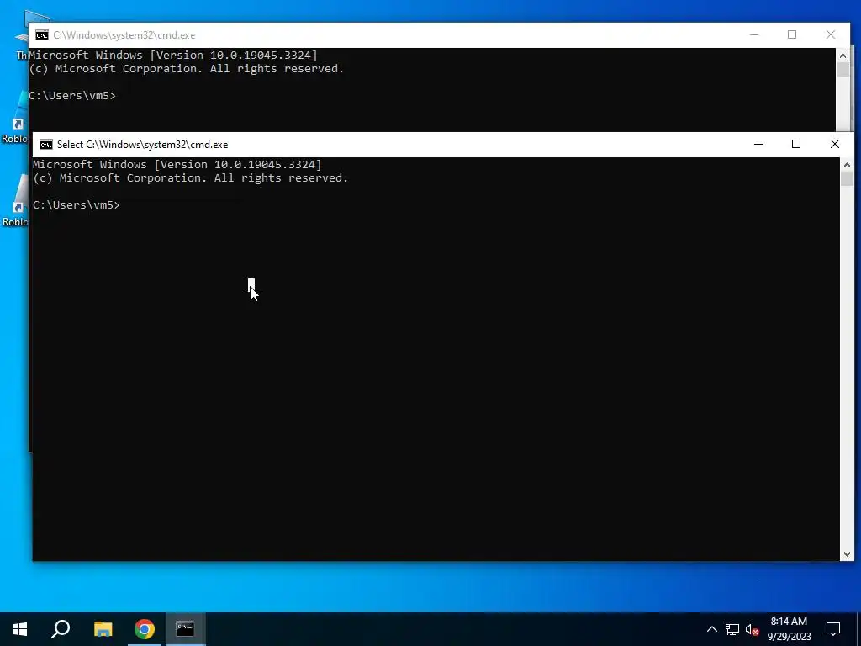Maximize the background cmd.exe window
Screen dimensions: 861x646
click(792, 34)
